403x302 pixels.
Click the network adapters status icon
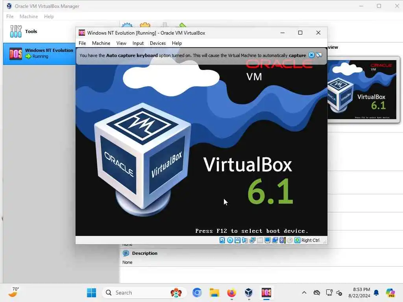pos(252,240)
